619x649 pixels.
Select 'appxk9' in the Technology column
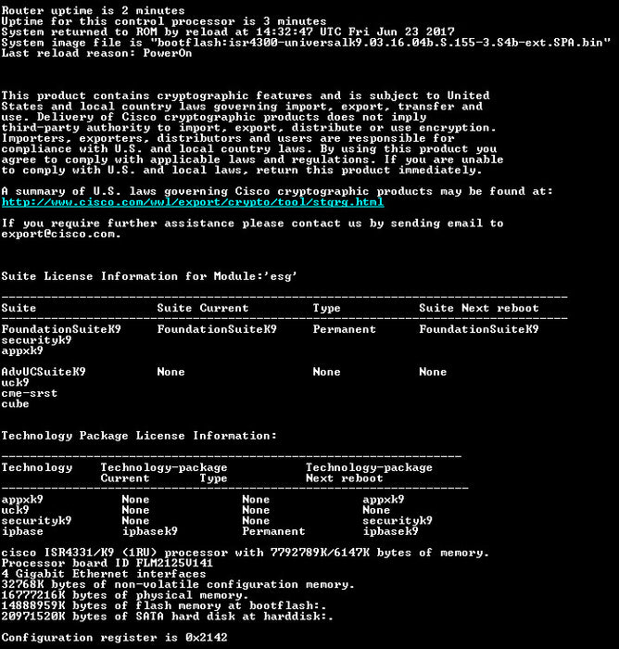point(22,500)
